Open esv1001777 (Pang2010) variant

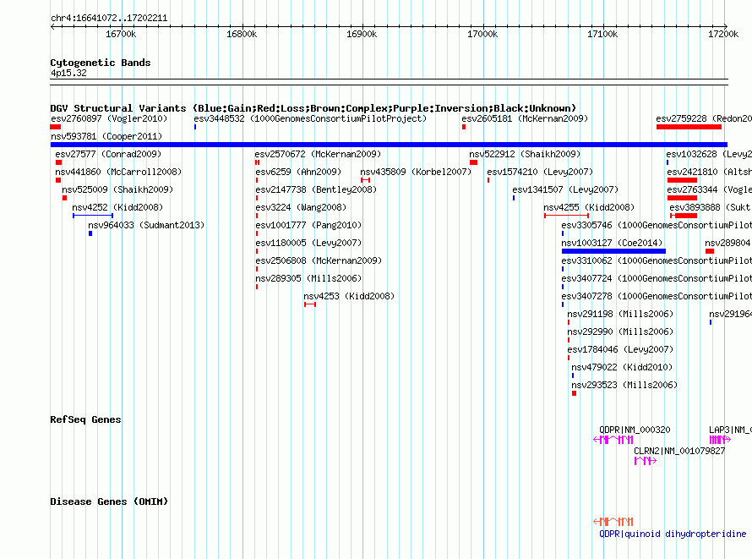[308, 225]
